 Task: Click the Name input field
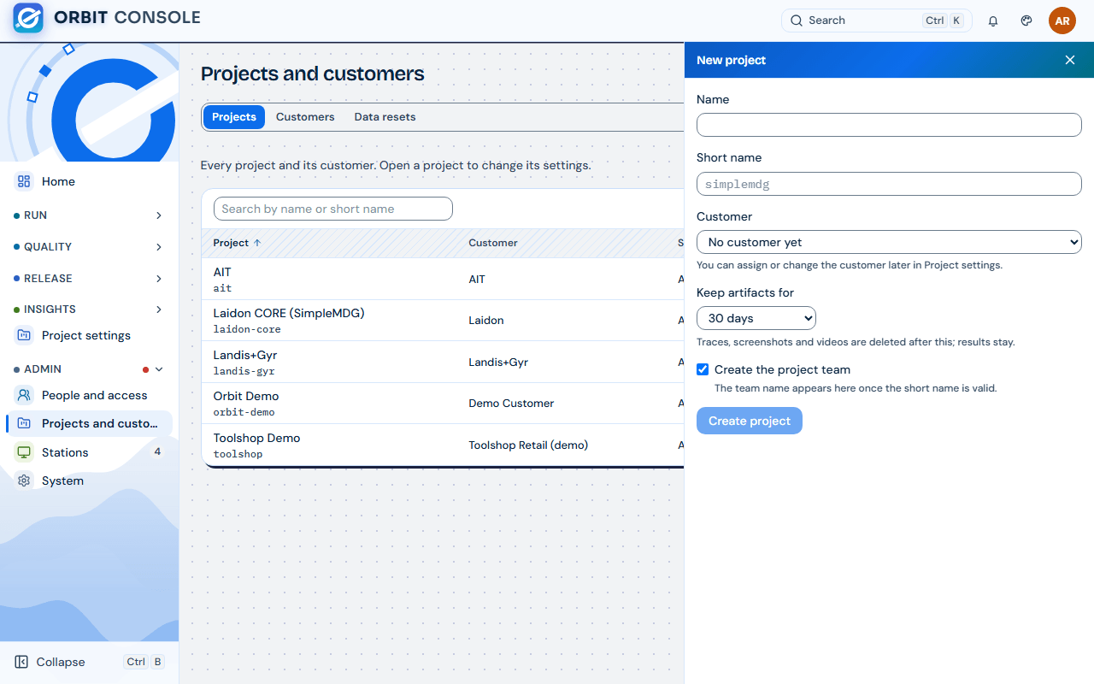[889, 125]
